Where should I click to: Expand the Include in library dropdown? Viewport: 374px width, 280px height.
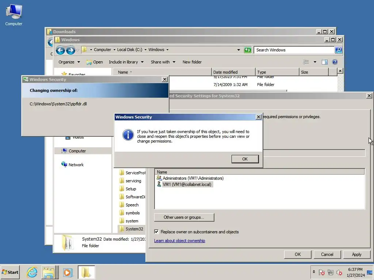point(126,62)
